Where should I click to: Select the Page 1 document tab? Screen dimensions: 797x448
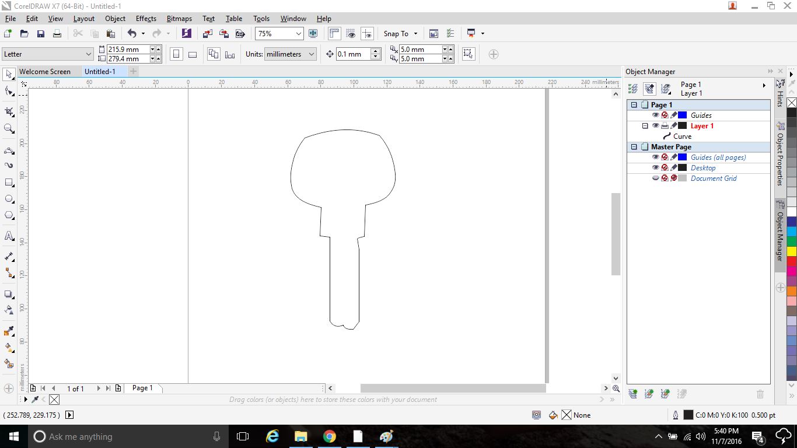(x=142, y=388)
